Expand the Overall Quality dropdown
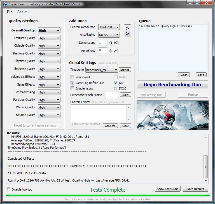 click(x=49, y=31)
